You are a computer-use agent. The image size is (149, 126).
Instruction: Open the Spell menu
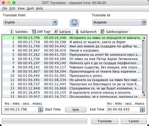[30, 8]
